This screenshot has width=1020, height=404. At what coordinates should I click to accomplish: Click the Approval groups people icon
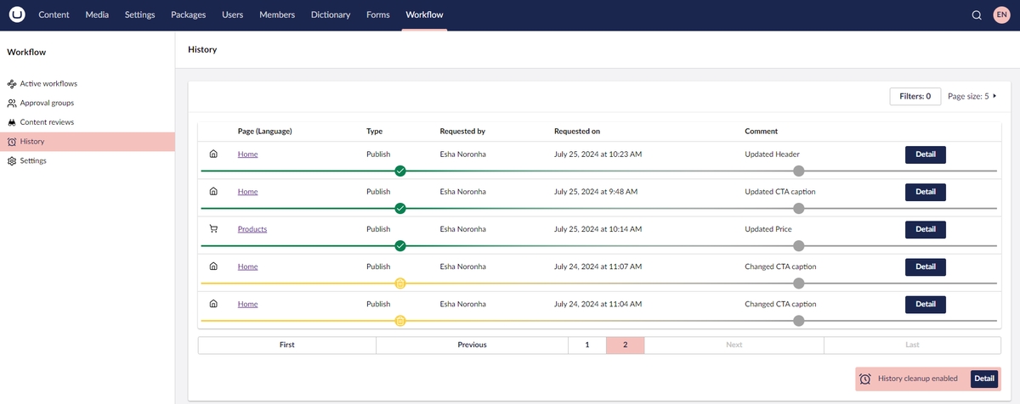coord(12,104)
